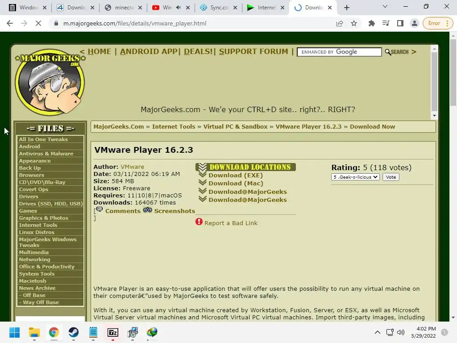Open Notepad icon on the taskbar
457x343 pixels.
93,332
